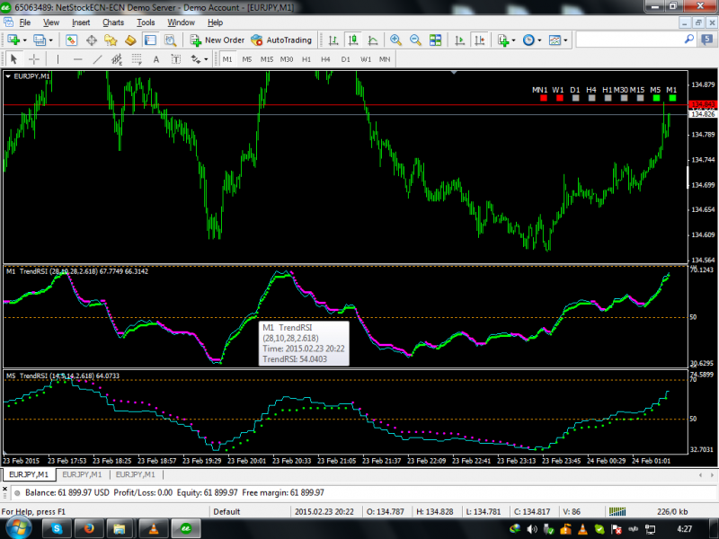Expand the indicators list dropdown
Image resolution: width=719 pixels, height=539 pixels.
(513, 40)
